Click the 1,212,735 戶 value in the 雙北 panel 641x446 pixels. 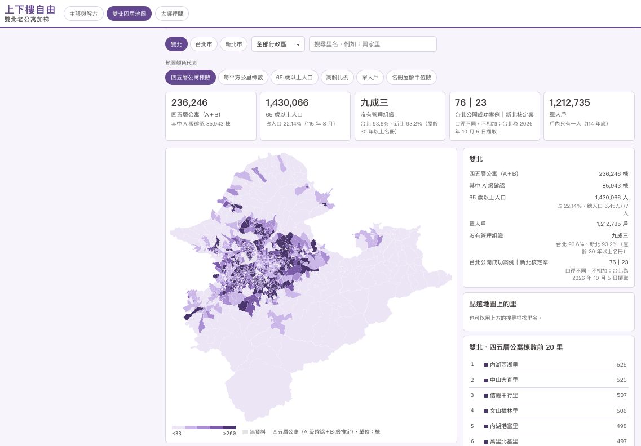click(612, 224)
